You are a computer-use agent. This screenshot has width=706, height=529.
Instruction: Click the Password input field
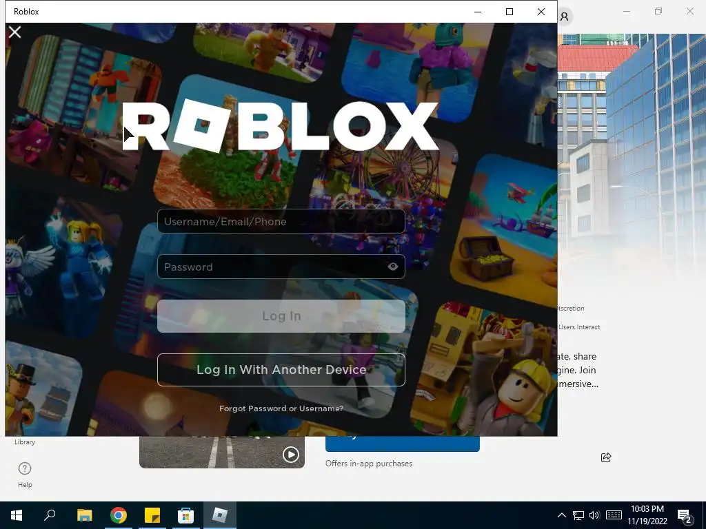(281, 267)
